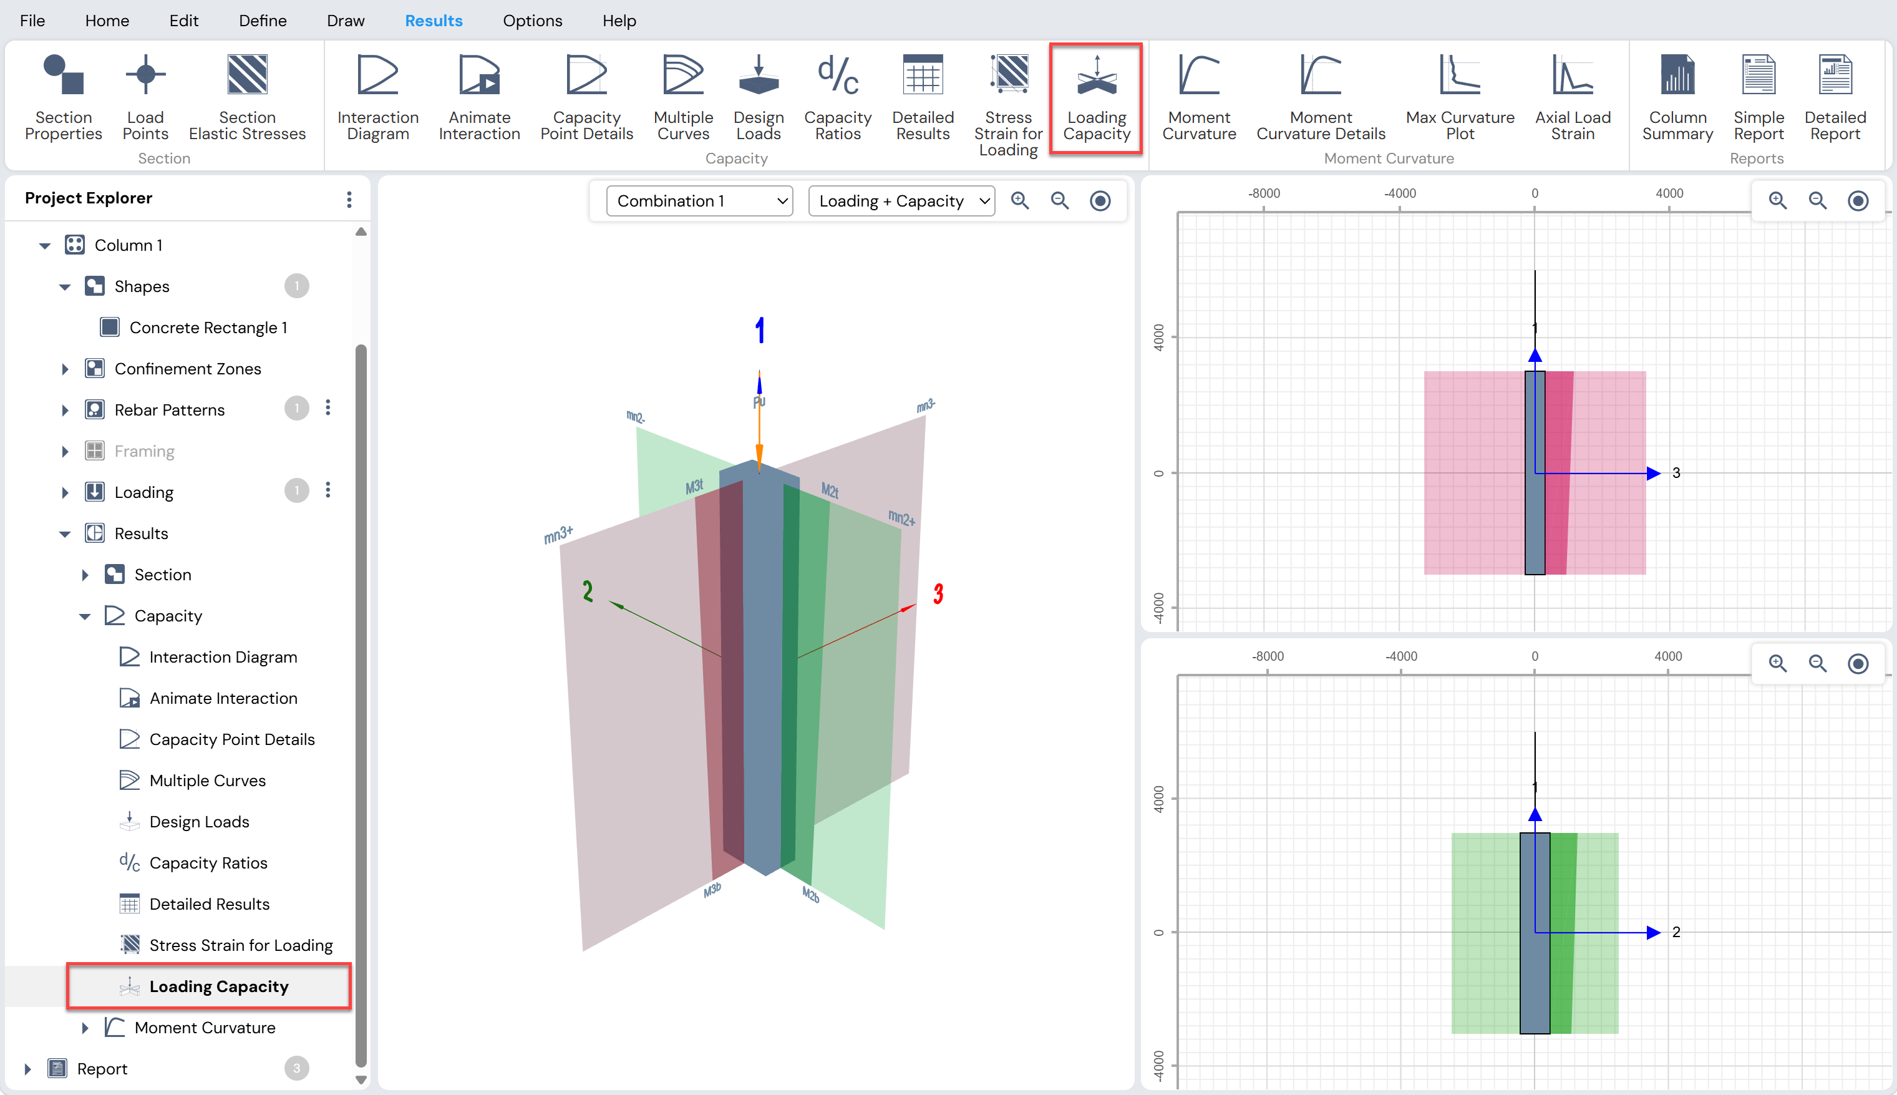
Task: Switch to the Options menu
Action: tap(531, 21)
